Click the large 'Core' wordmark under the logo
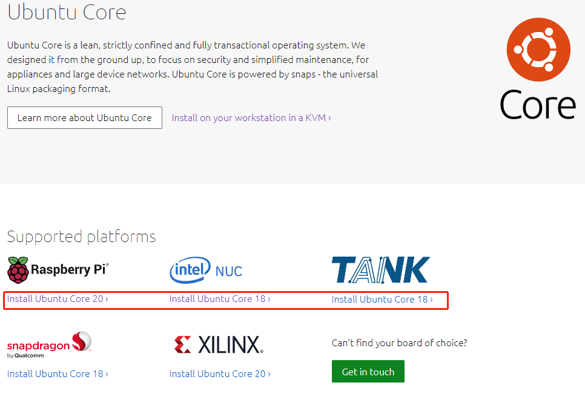This screenshot has height=394, width=585. (538, 105)
